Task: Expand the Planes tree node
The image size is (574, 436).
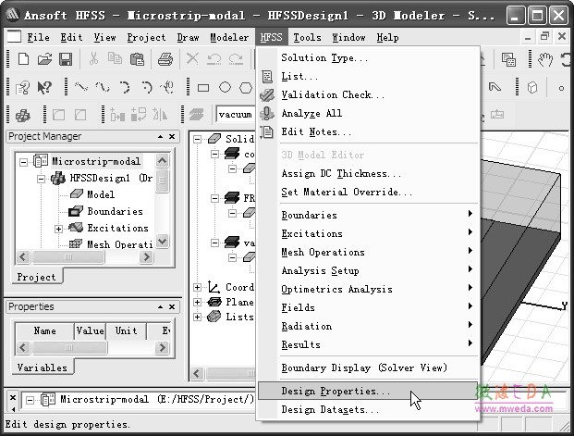Action: coord(197,302)
